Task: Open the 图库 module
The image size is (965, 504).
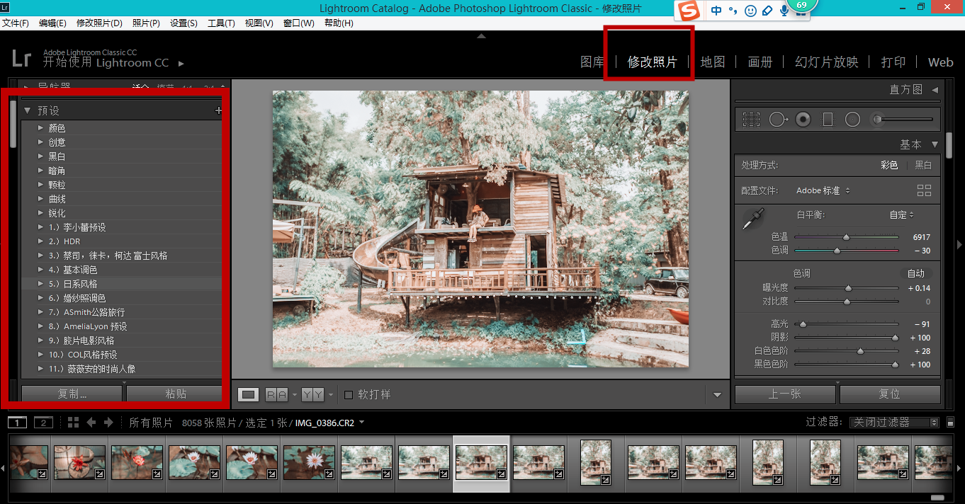Action: tap(592, 62)
